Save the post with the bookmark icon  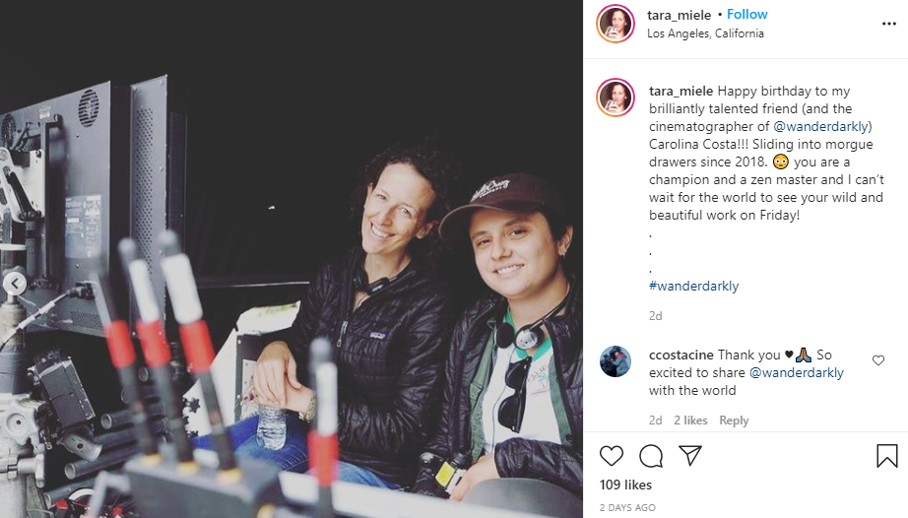(886, 456)
